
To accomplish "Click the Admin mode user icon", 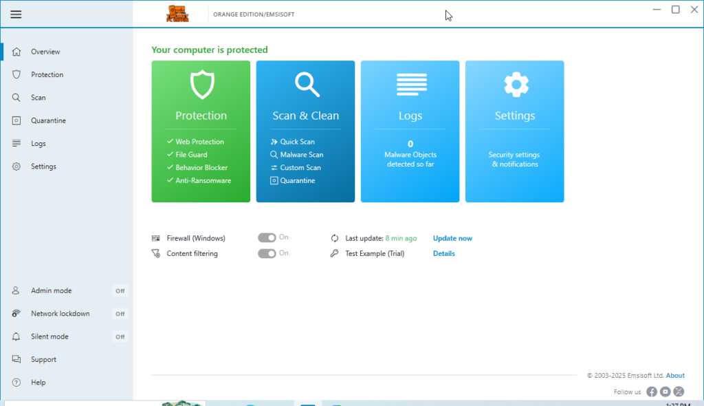I will (x=16, y=290).
